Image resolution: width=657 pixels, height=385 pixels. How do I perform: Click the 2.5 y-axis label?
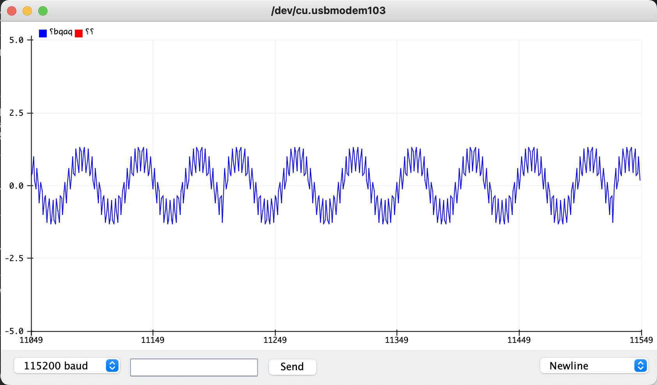tap(16, 113)
